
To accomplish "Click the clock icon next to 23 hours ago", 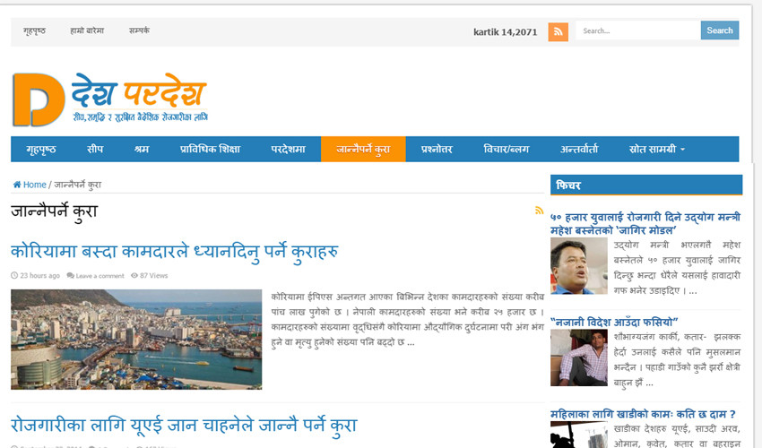I will 14,275.
